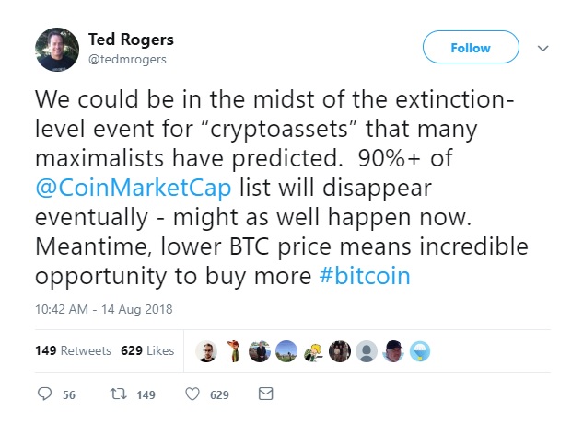Click the light blue parachute liker avatar
583x423 pixels.
click(420, 351)
